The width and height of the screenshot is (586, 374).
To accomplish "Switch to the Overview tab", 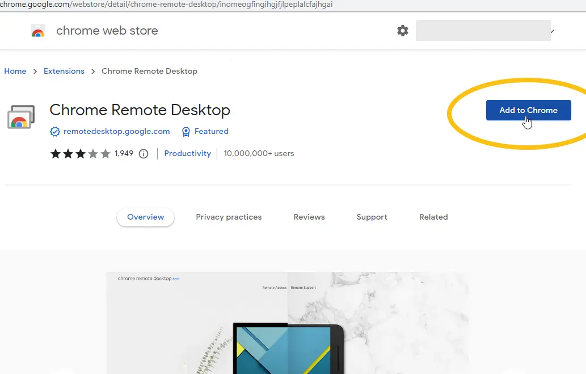I will tap(145, 217).
